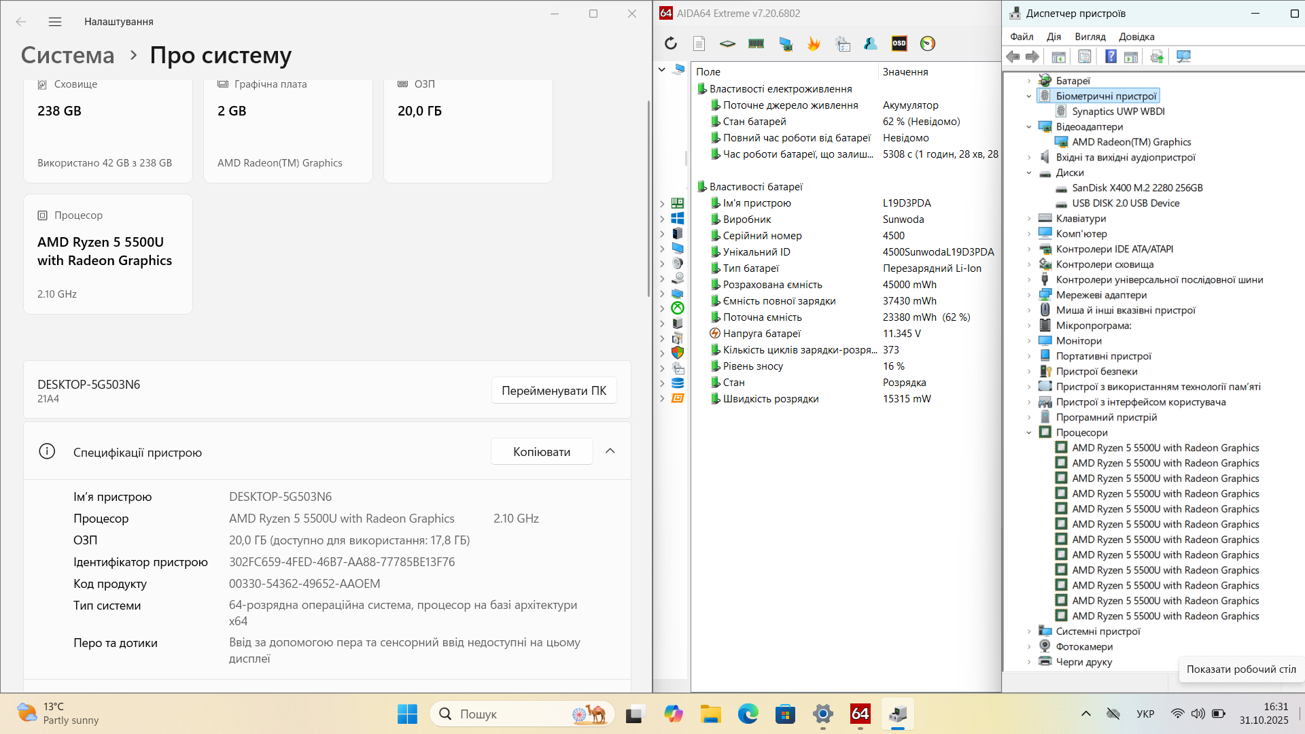This screenshot has width=1305, height=734.
Task: Open AIDA64 sensor gauge icon
Action: (x=928, y=43)
